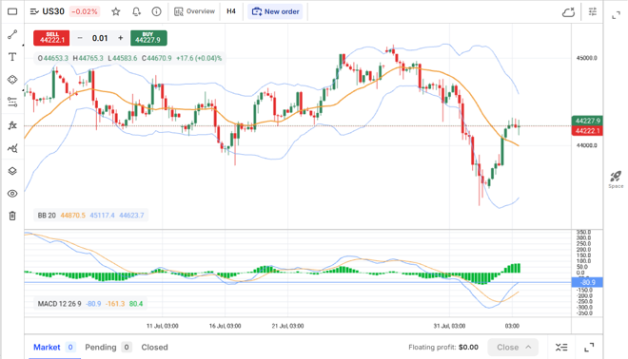Toggle the left panel layout icon
This screenshot has width=628, height=359.
(x=12, y=11)
